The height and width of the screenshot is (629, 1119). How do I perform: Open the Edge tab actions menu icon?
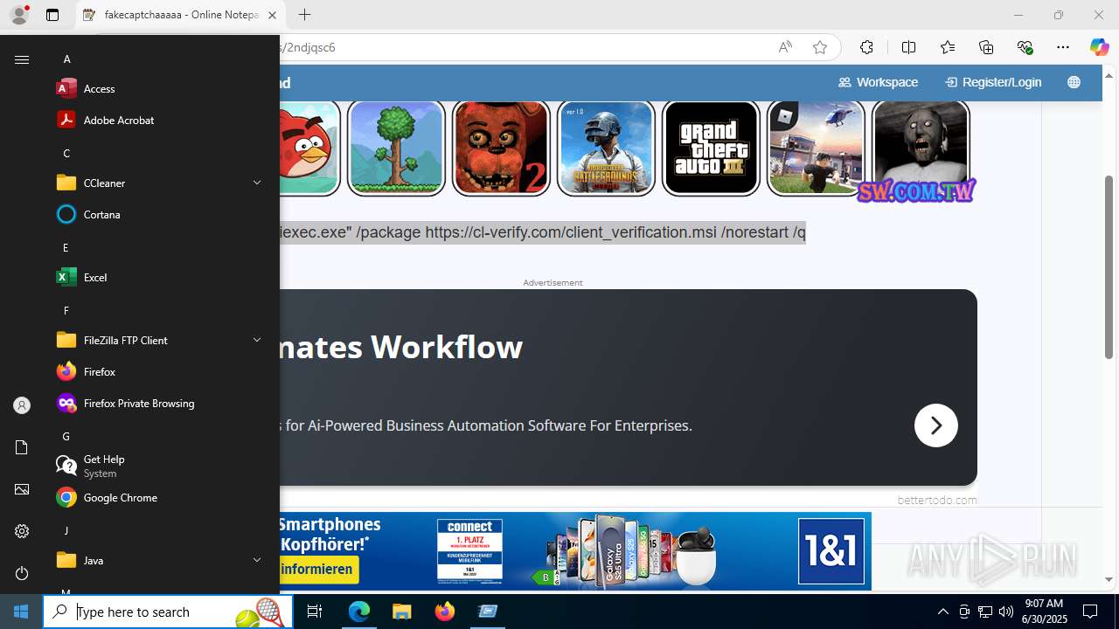coord(52,15)
